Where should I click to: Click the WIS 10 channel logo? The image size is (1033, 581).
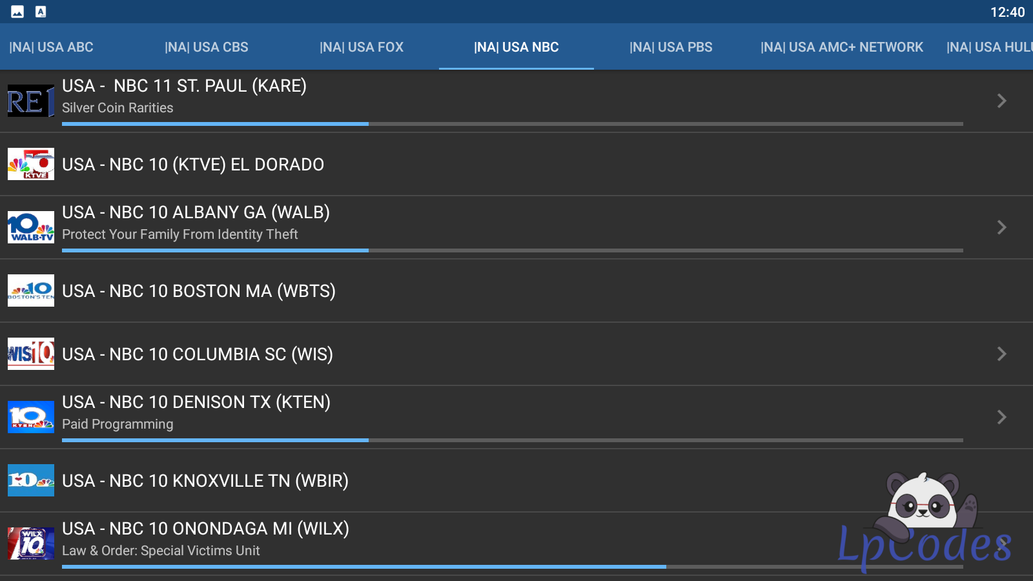pos(30,354)
